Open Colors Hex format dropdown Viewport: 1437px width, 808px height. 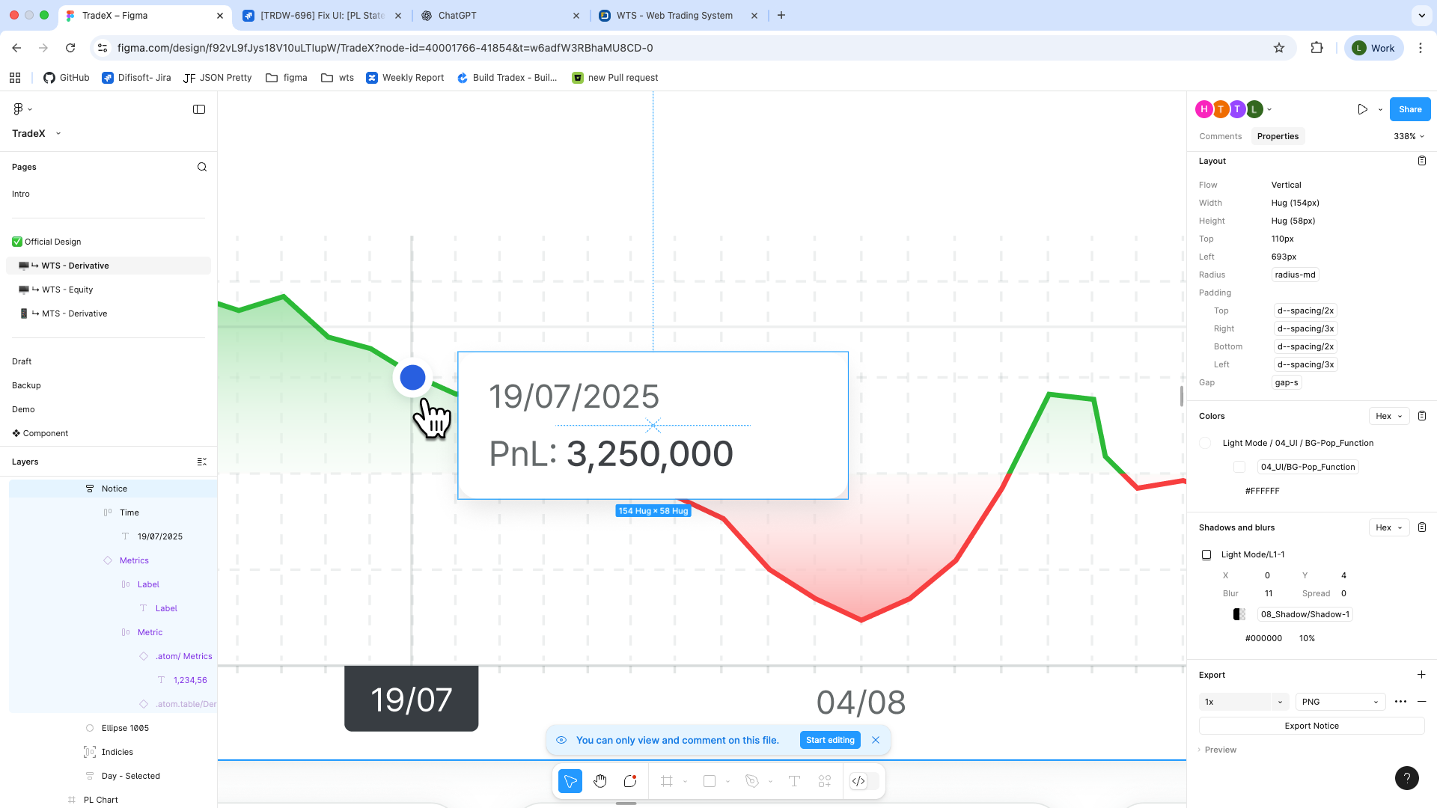click(1388, 416)
